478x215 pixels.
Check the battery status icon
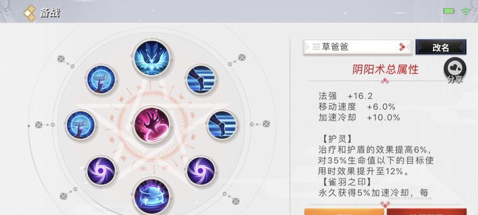449,11
